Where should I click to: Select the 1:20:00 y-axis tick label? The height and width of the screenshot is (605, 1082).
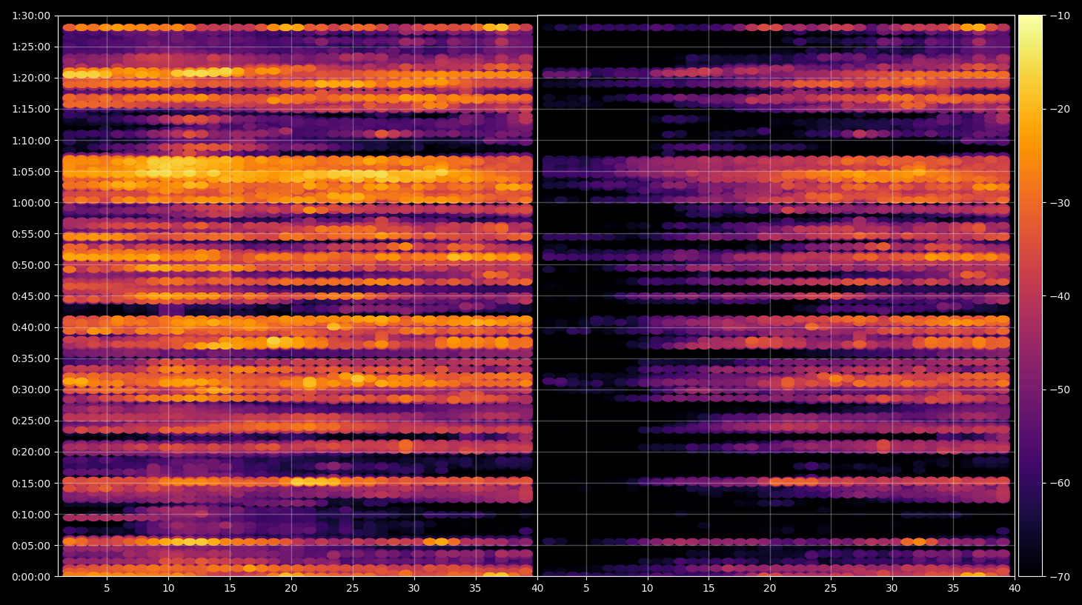31,78
